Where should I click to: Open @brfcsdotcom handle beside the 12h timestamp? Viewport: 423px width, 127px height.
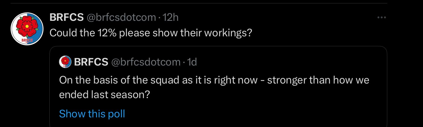point(121,18)
